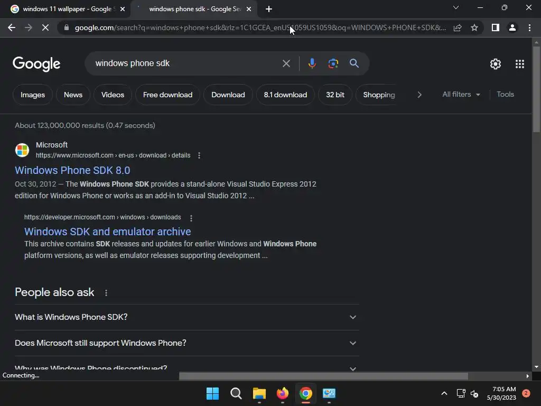The image size is (541, 406).
Task: Open a new tab
Action: 269,9
